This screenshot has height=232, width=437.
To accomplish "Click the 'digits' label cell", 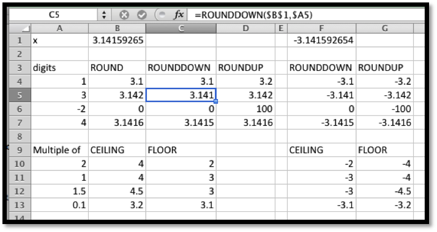I will [x=59, y=68].
